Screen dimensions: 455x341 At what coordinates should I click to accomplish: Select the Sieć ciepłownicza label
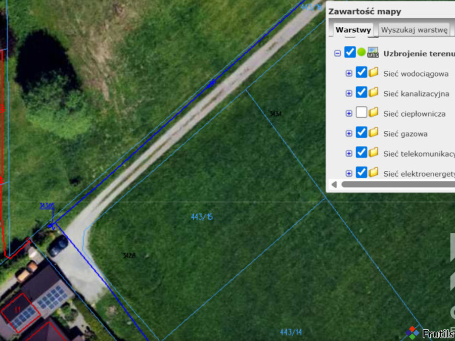pos(415,114)
